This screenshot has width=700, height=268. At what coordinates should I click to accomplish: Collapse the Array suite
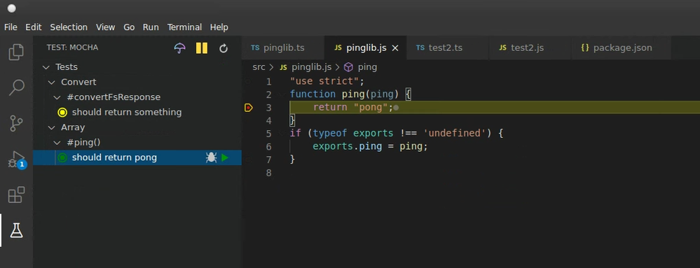[51, 127]
